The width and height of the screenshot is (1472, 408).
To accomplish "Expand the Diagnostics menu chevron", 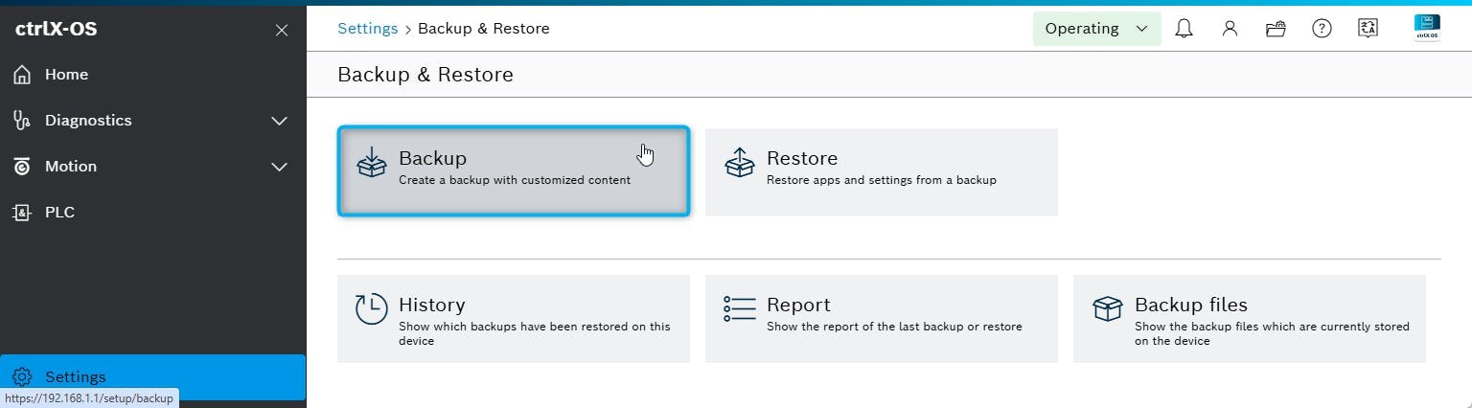I will (279, 121).
